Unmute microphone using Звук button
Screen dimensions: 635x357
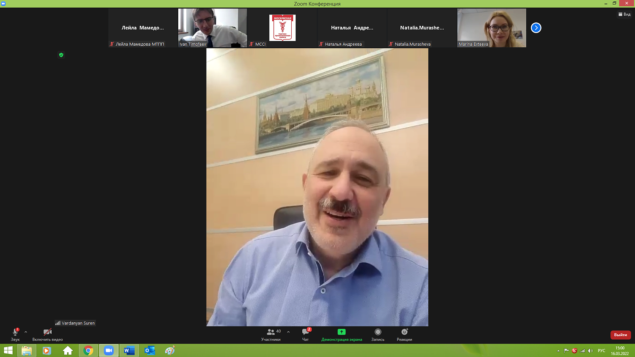15,334
